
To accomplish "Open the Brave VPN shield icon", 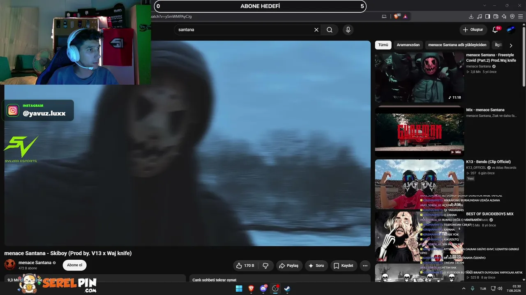I will (512, 16).
